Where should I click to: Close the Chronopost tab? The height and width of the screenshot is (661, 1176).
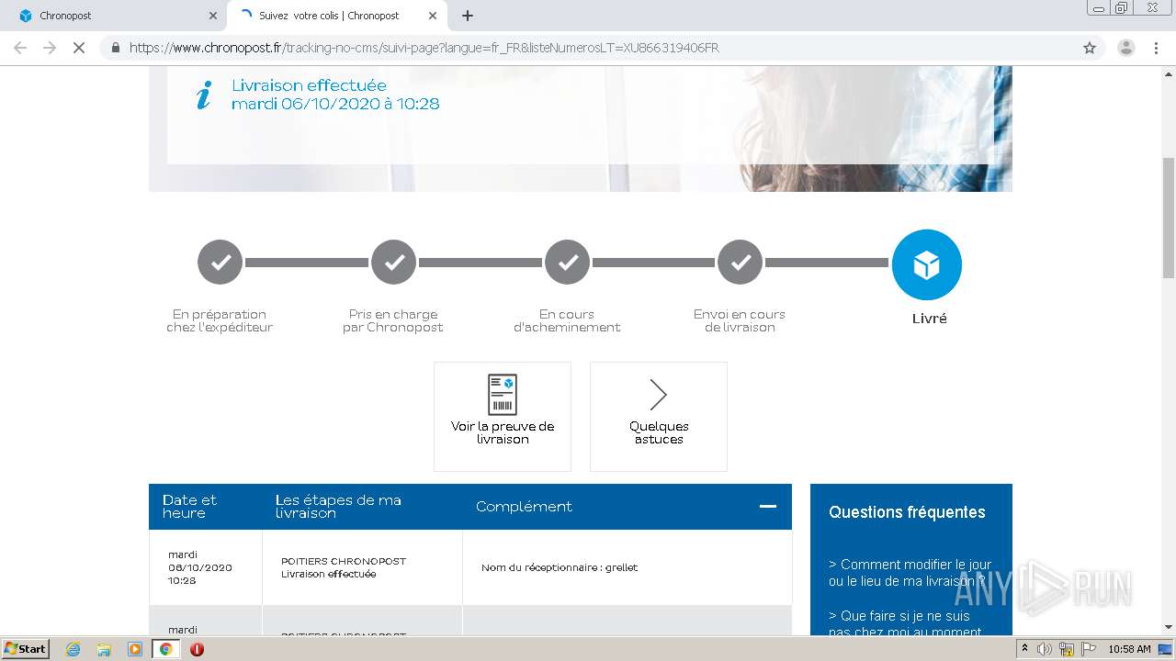click(x=213, y=16)
